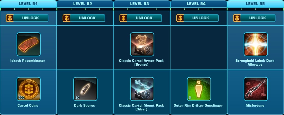284x115 pixels.
Task: Select the Level 54 tab header
Action: point(199,4)
